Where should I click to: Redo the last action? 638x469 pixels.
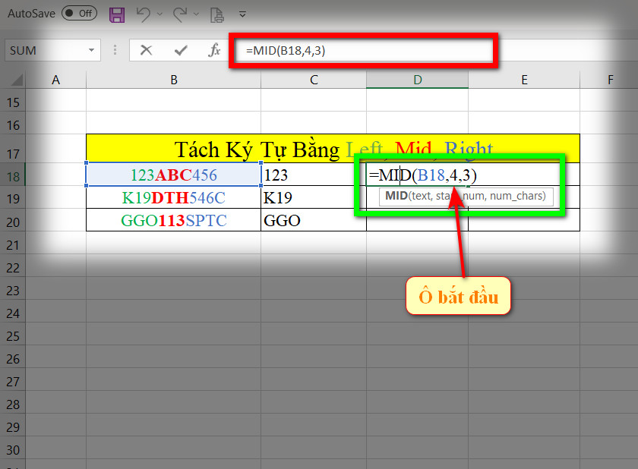[x=179, y=14]
